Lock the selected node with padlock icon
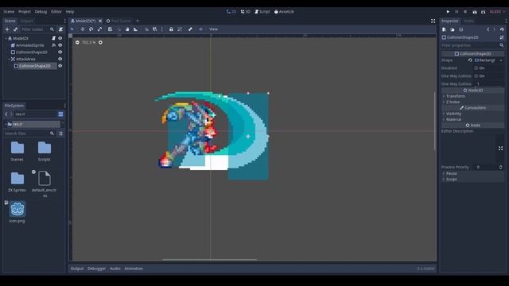The image size is (509, 286). pyautogui.click(x=171, y=29)
